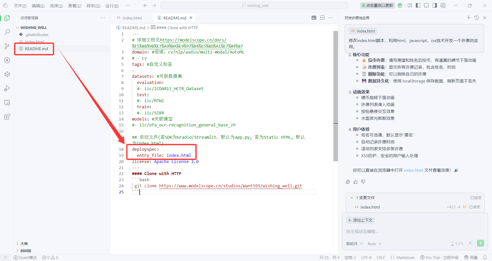Screen dimensions: 492x261
Task: Toggle the secondary side bar
Action: (x=435, y=5)
